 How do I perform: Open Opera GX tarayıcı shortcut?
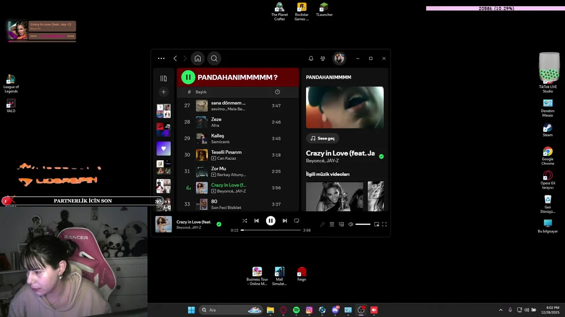(548, 180)
